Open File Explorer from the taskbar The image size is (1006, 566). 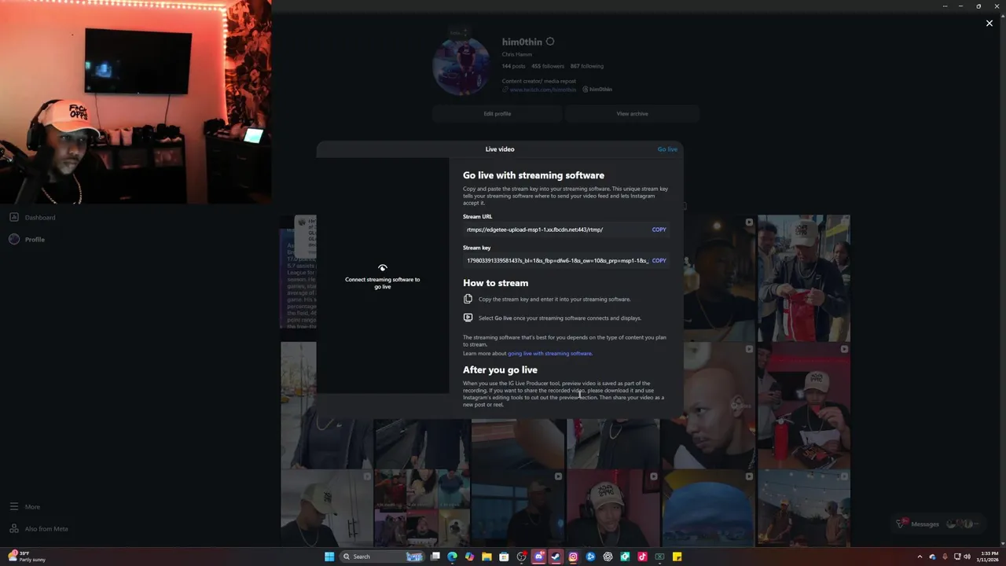click(486, 557)
